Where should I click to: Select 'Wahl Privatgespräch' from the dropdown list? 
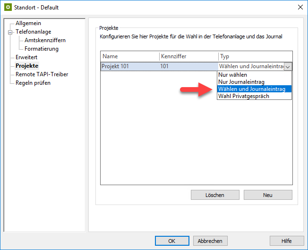(x=243, y=96)
